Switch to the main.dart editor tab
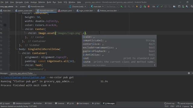 (x=7, y=11)
